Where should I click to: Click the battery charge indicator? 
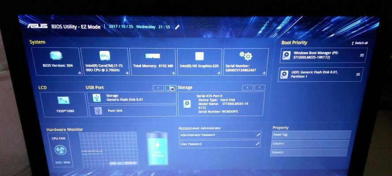[x=157, y=149]
